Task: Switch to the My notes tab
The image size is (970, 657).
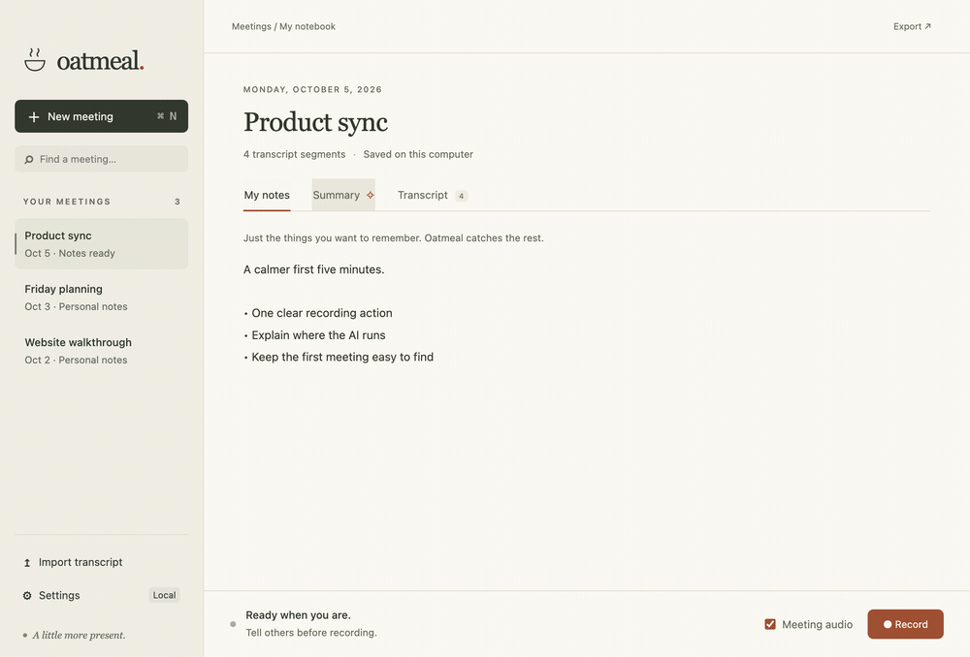Action: click(267, 196)
